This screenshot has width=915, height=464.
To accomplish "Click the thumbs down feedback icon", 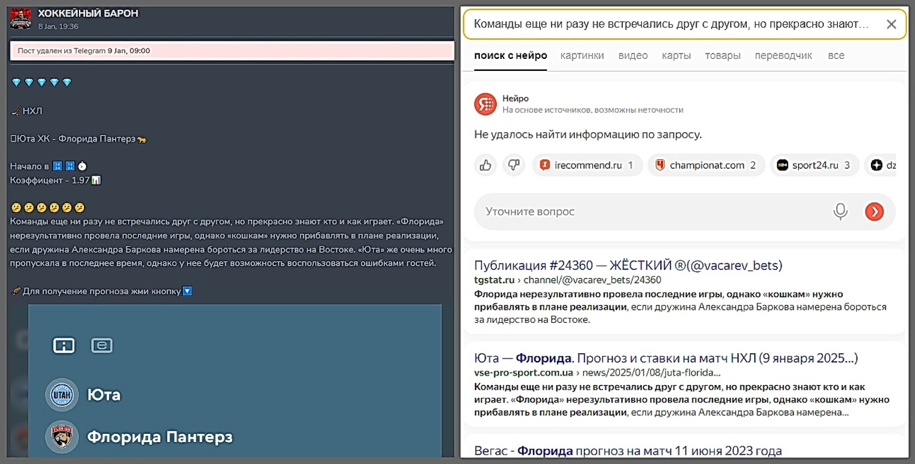I will (514, 165).
